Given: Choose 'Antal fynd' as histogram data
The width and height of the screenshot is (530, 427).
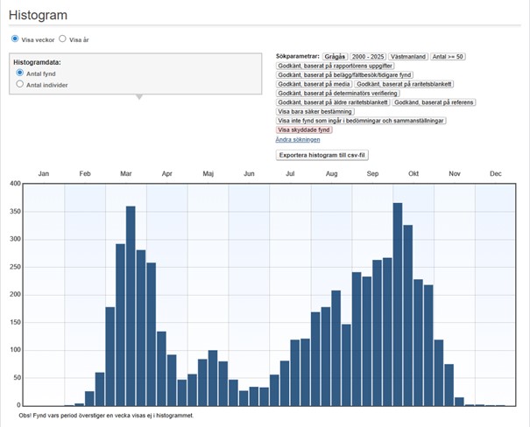Looking at the screenshot, I should [20, 73].
